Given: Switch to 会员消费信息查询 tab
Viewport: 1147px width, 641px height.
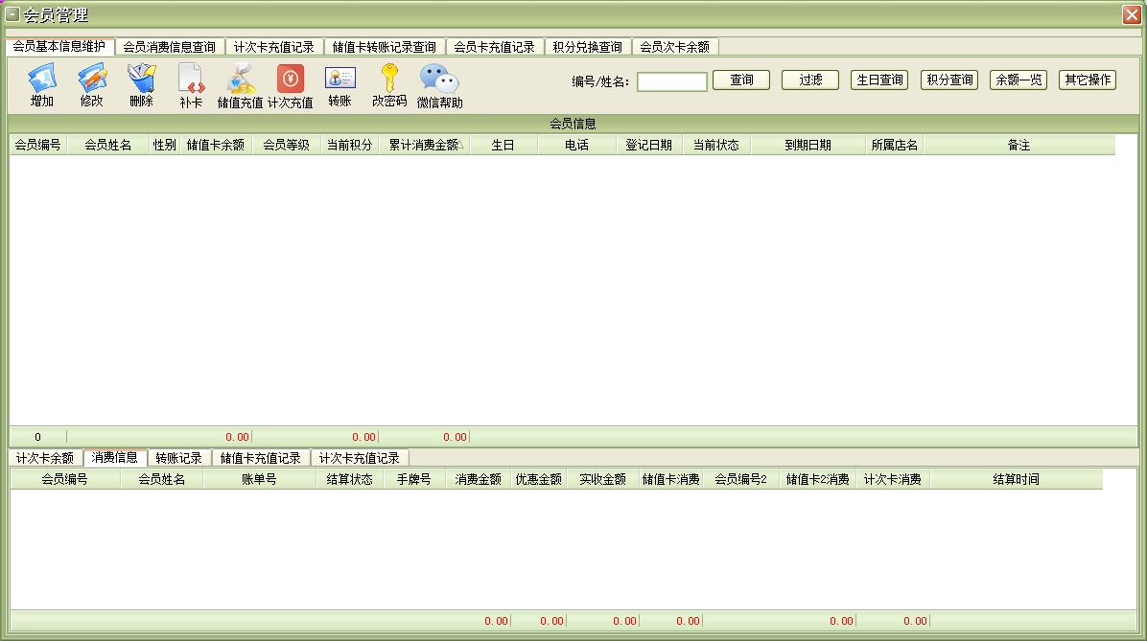Looking at the screenshot, I should point(170,47).
